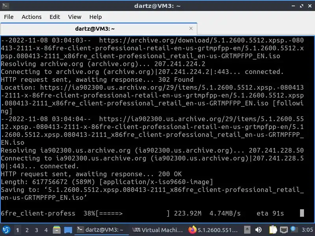Click the removable media eject tray icon
315x236 pixels.
pos(247,229)
